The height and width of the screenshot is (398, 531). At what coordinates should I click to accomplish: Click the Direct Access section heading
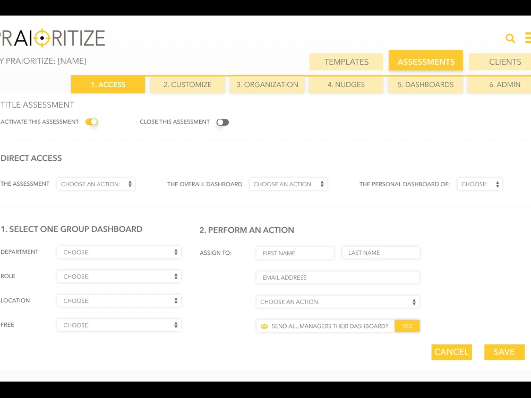pyautogui.click(x=31, y=158)
